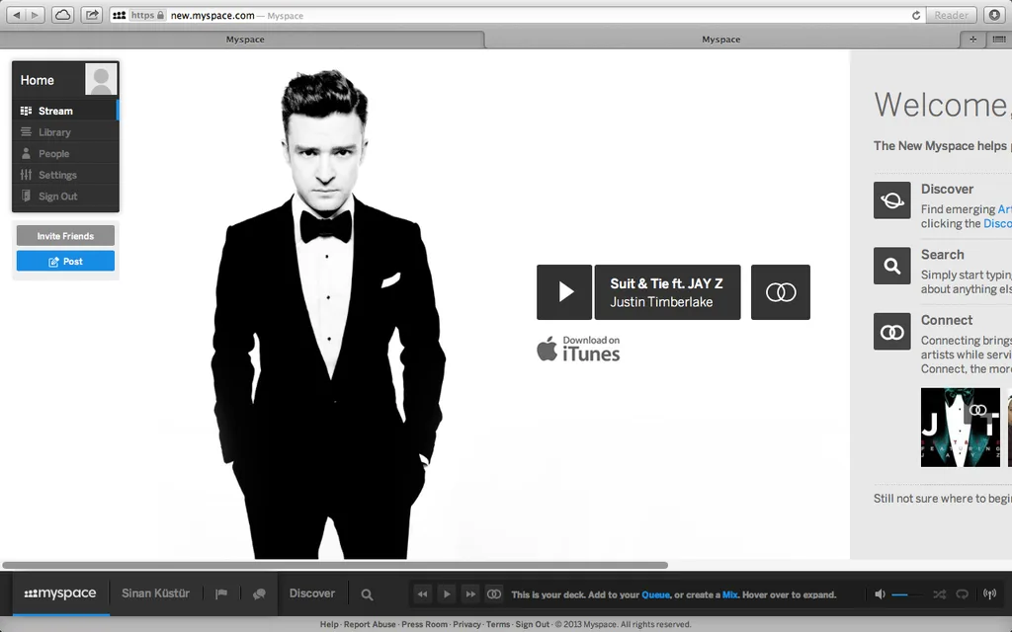Click the Justin Timberlake artist photo

(x=329, y=314)
